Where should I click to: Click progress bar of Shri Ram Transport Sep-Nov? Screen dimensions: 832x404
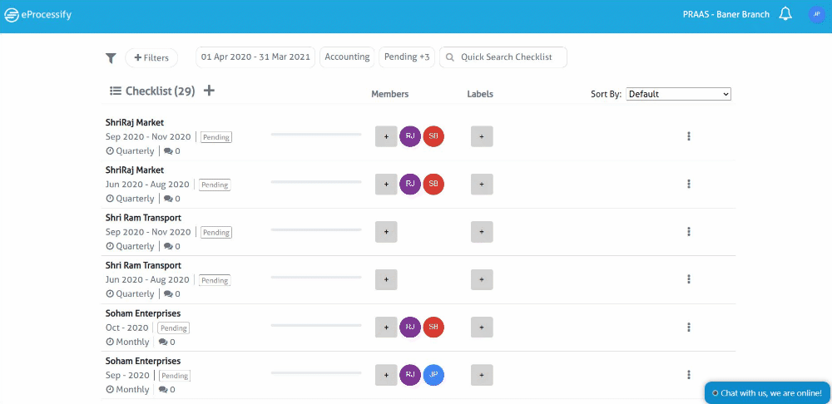(316, 230)
